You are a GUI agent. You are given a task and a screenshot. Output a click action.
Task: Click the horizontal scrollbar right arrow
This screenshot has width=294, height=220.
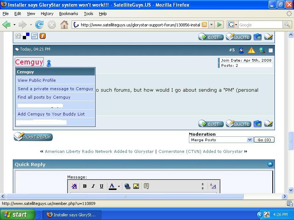point(284,196)
